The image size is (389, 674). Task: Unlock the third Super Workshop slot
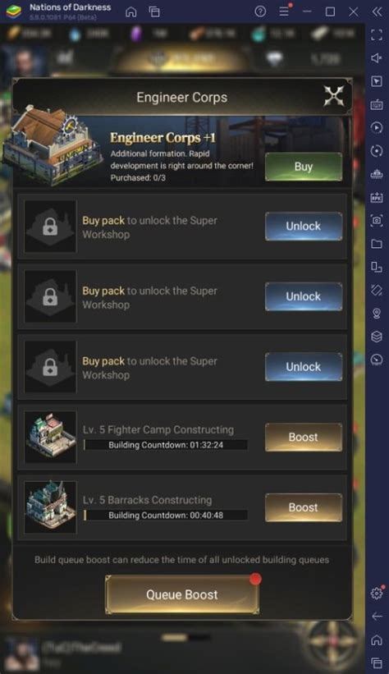click(304, 367)
